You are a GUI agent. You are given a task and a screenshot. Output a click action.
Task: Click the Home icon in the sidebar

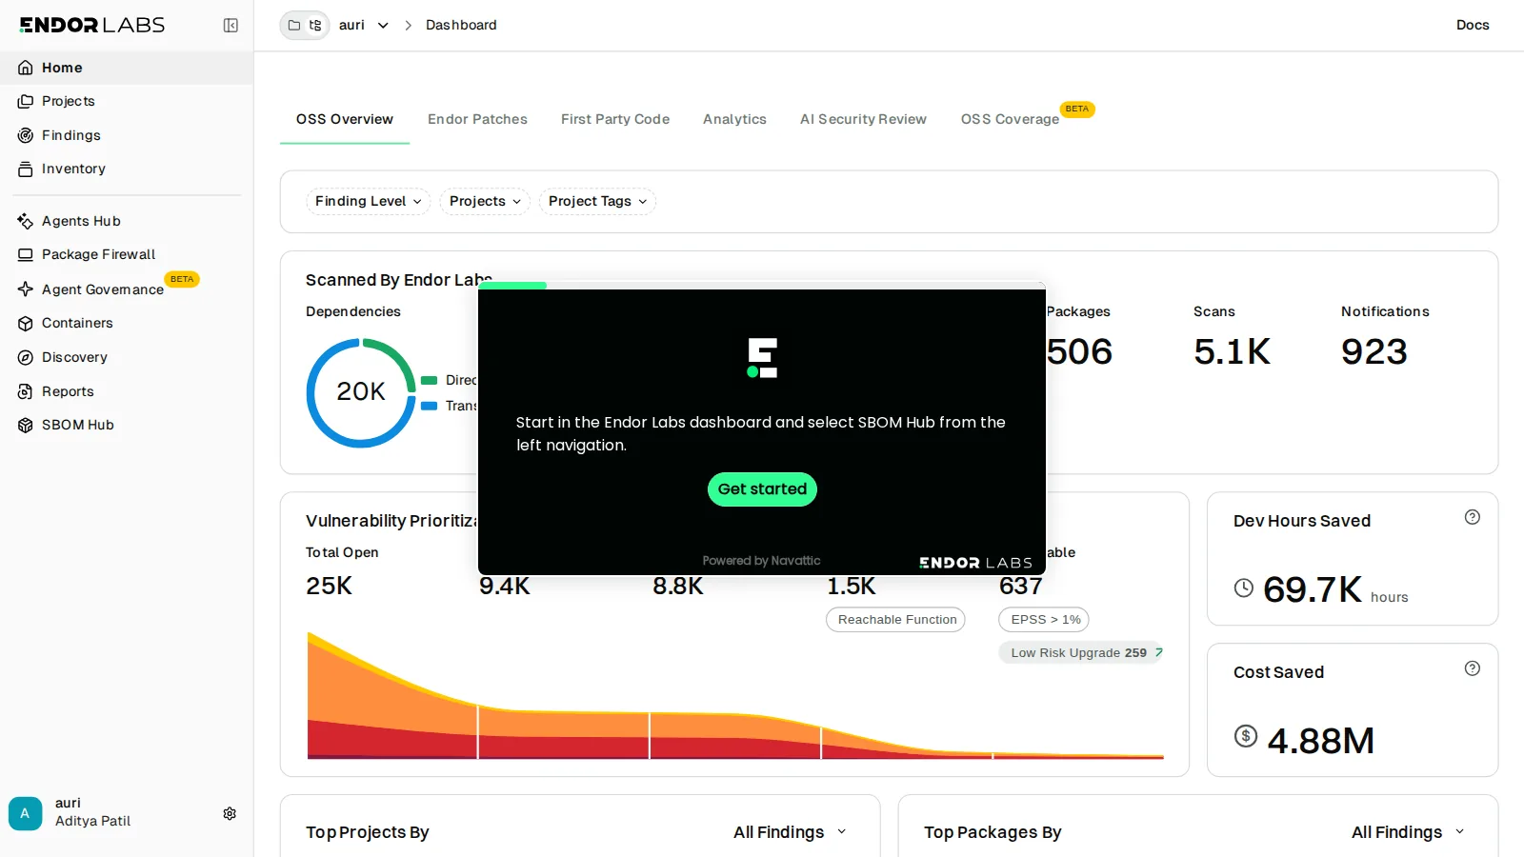tap(26, 68)
